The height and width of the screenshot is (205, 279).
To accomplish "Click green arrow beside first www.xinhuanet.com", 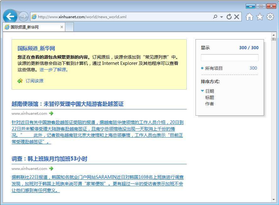I will (51, 113).
